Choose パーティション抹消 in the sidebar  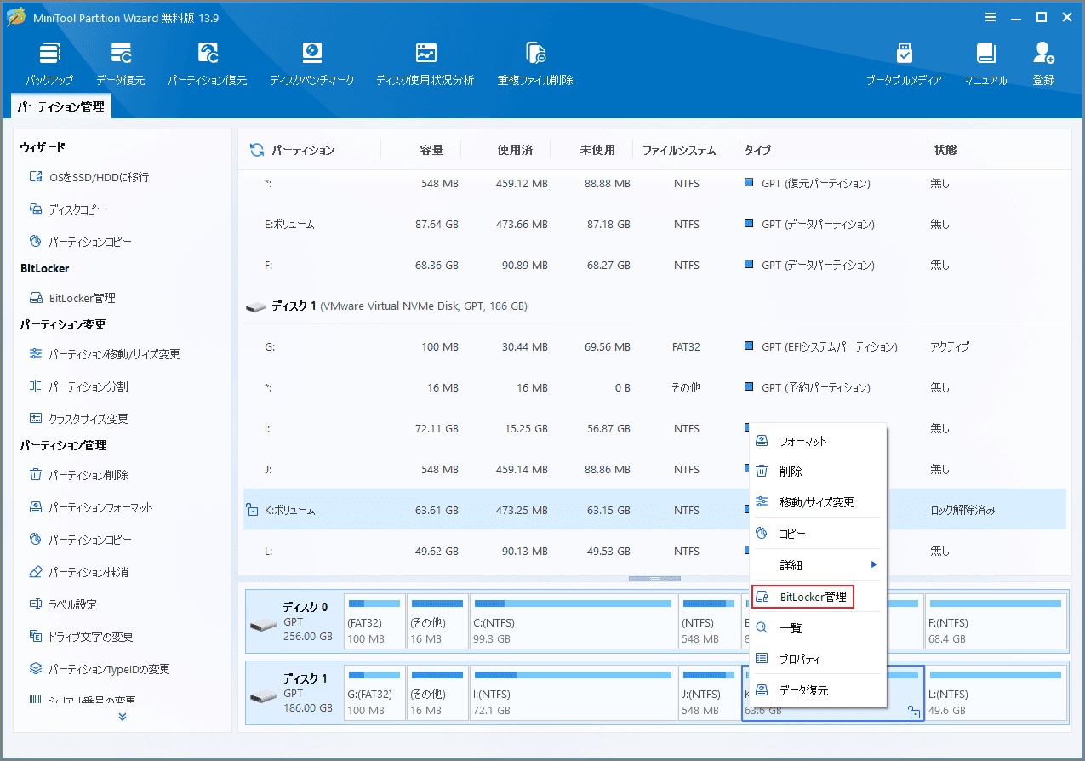(x=79, y=572)
